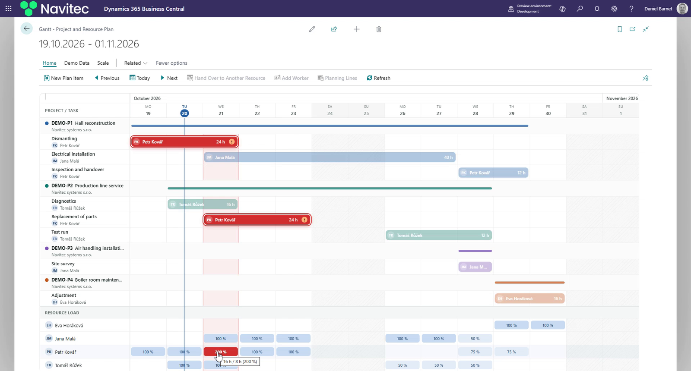Open the Demo Data tab
Image resolution: width=691 pixels, height=371 pixels.
[x=77, y=63]
